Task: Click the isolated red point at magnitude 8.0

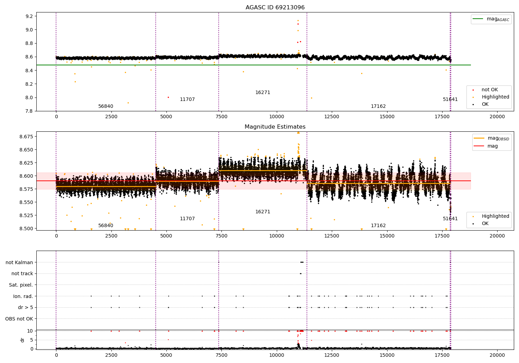Action: pos(168,97)
